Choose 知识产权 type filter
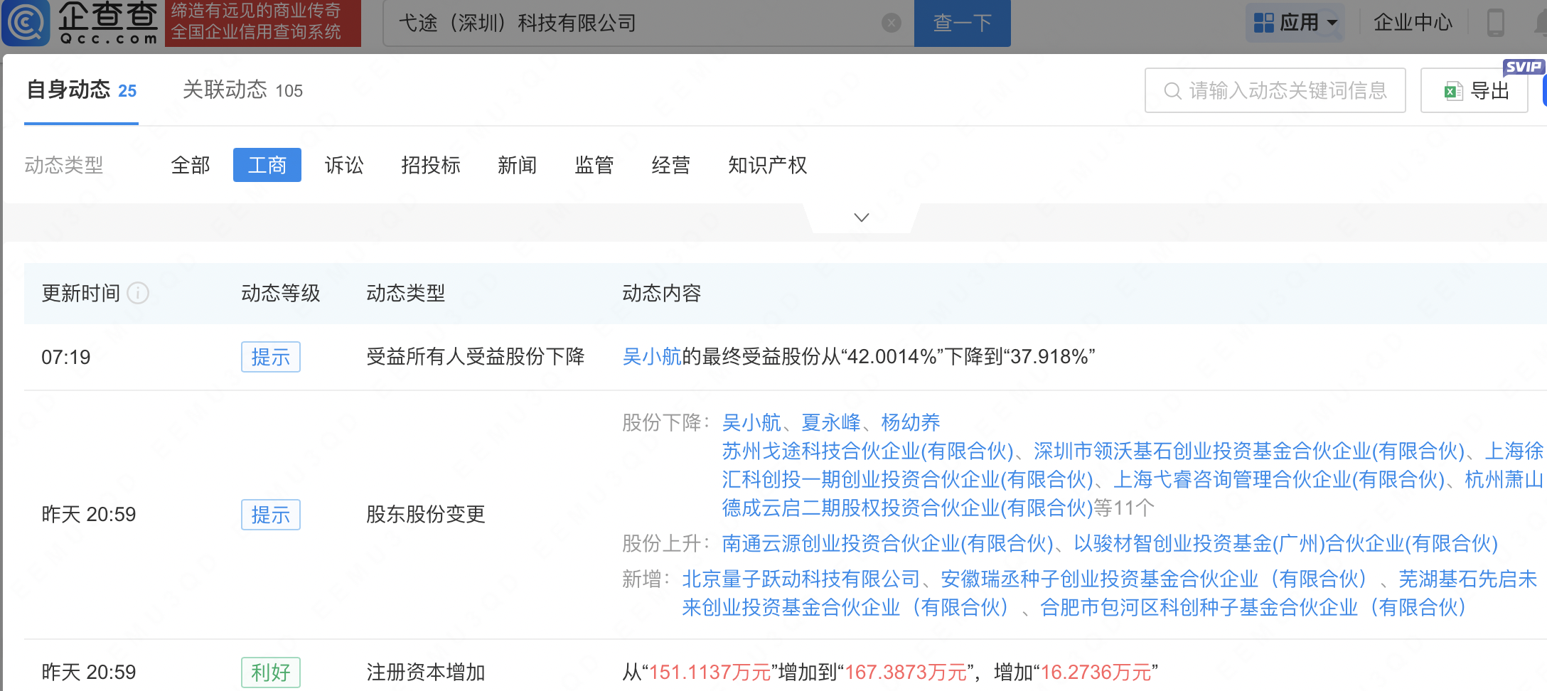Image resolution: width=1547 pixels, height=691 pixels. (767, 166)
